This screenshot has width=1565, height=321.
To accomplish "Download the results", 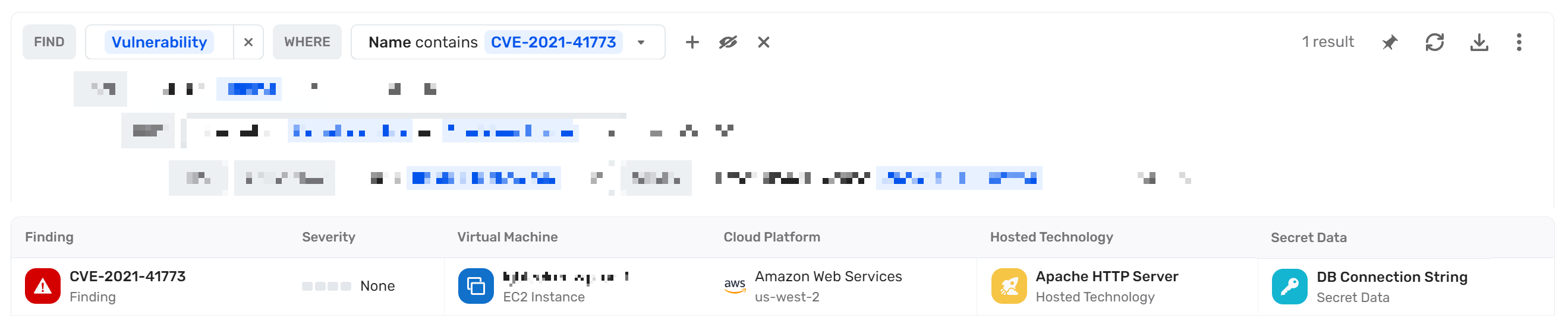I will [x=1479, y=42].
